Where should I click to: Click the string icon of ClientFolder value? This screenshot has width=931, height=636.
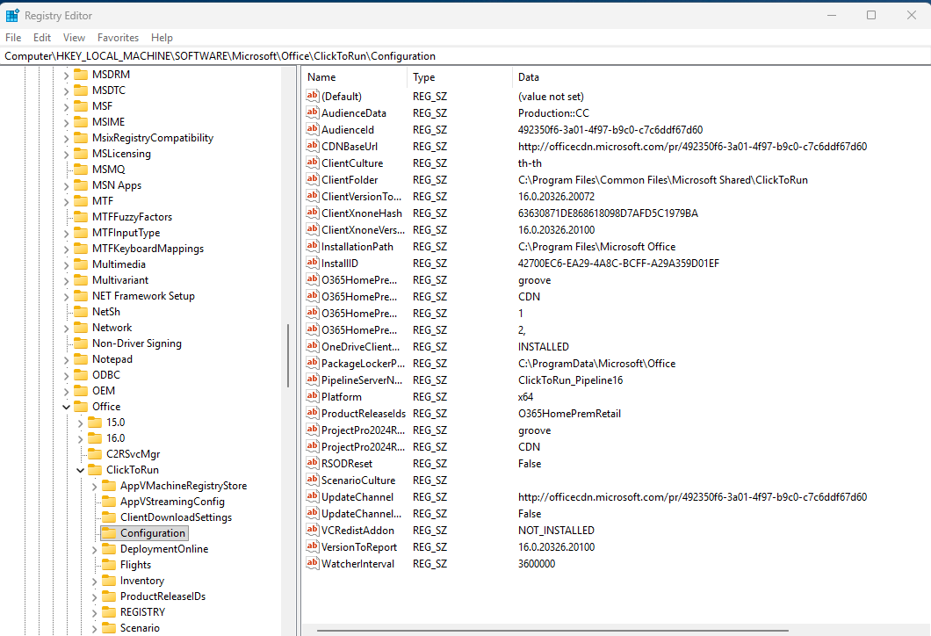pyautogui.click(x=313, y=178)
